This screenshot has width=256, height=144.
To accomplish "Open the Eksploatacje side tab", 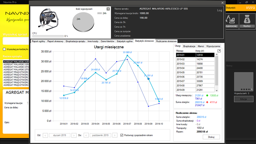I will click(x=189, y=46).
